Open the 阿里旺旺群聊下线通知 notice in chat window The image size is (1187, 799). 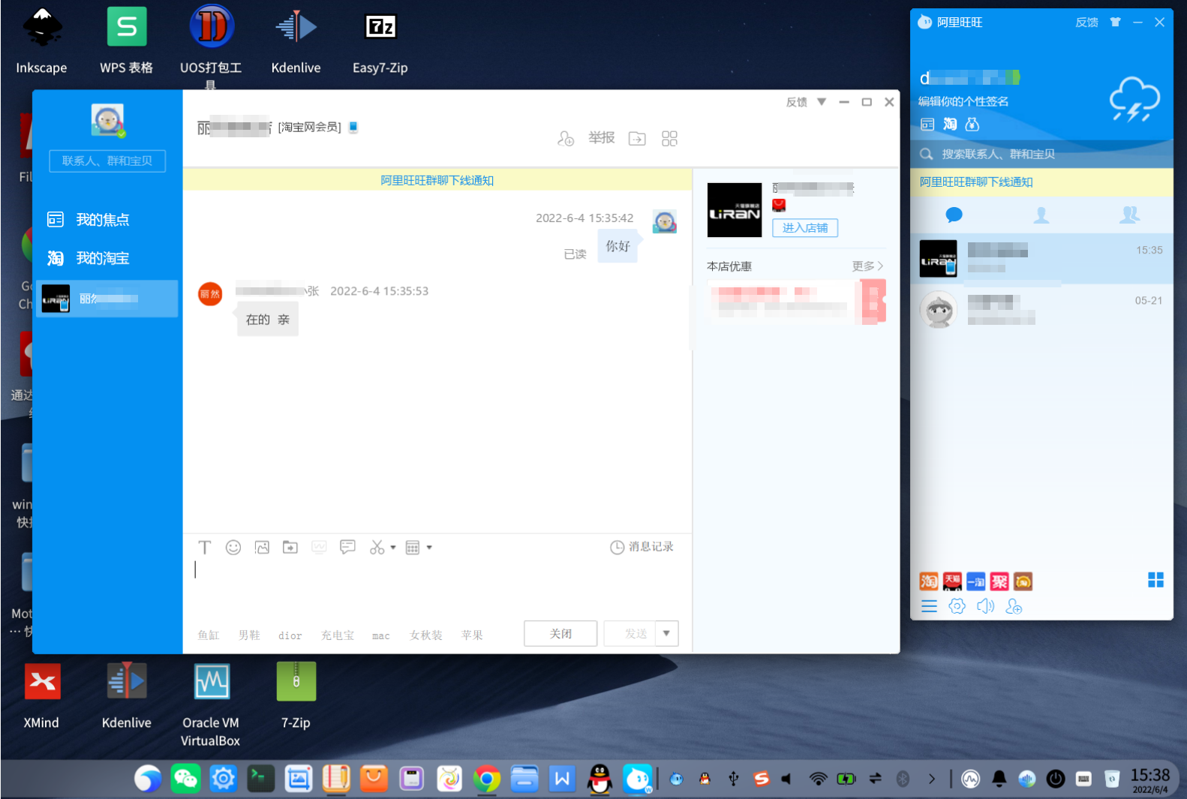(437, 180)
